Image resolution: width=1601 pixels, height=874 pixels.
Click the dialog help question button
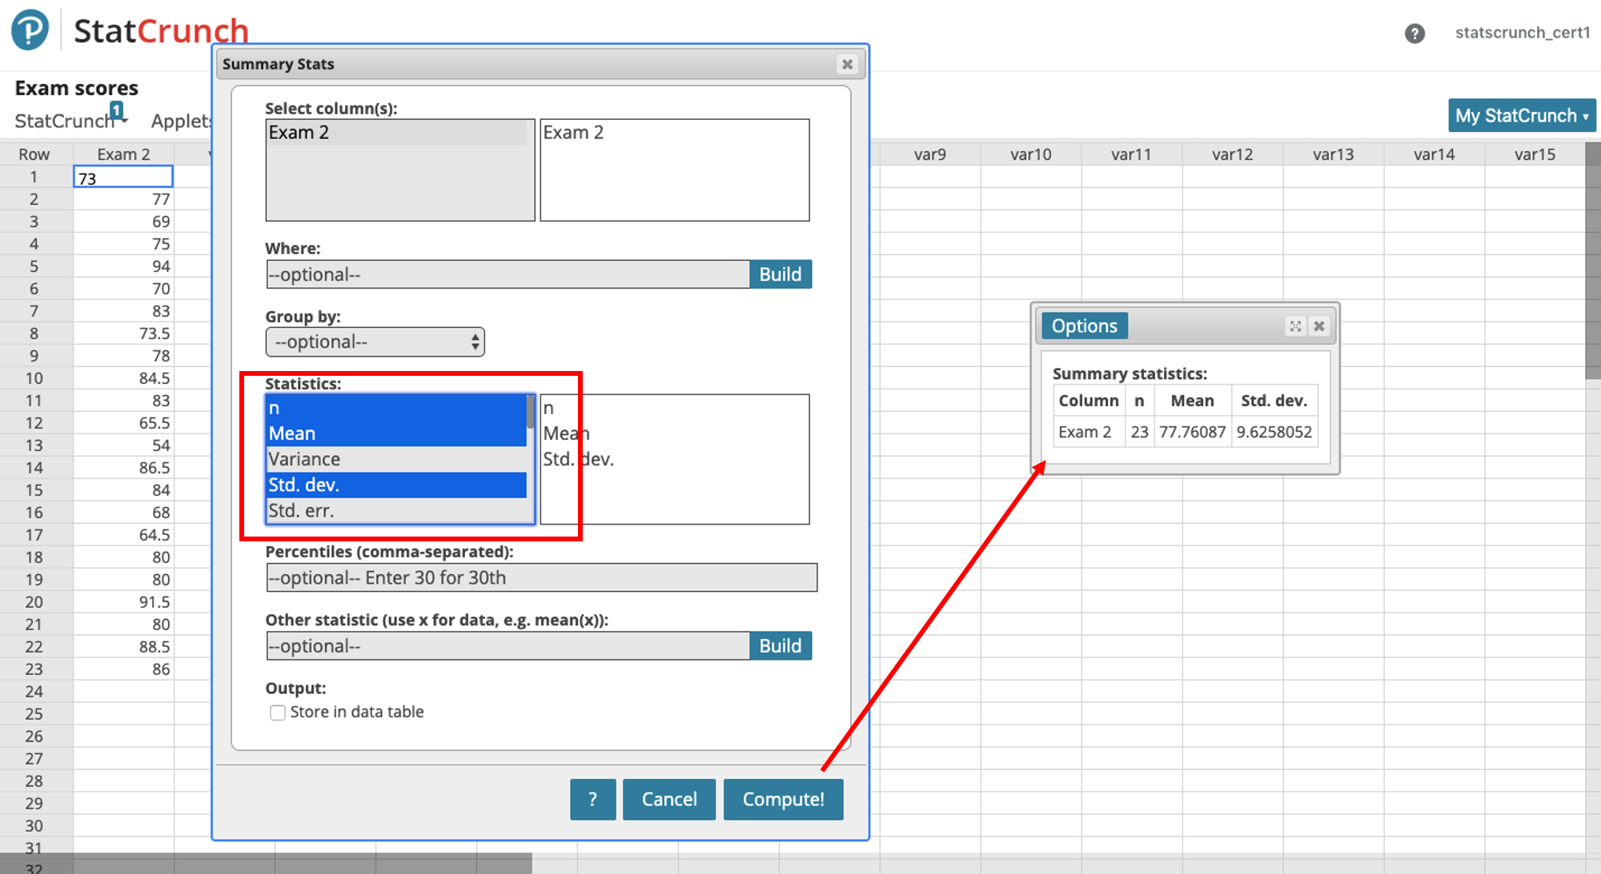coord(592,799)
